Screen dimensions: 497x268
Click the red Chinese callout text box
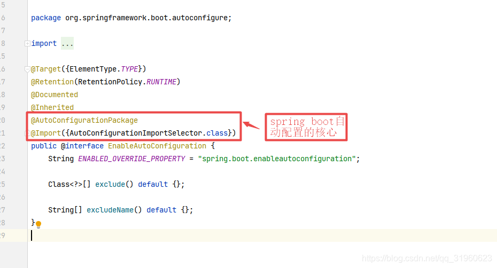click(306, 127)
